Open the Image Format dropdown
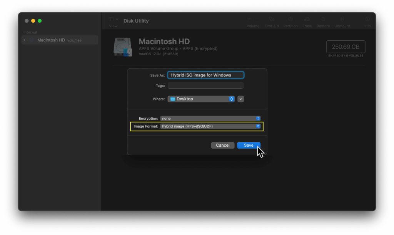 tap(210, 126)
